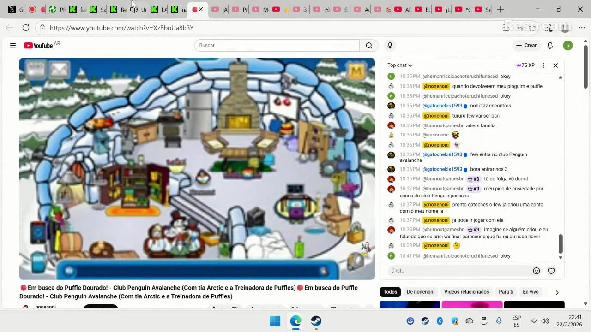Open Microsoft Edge from the taskbar
The height and width of the screenshot is (332, 591).
(295, 321)
